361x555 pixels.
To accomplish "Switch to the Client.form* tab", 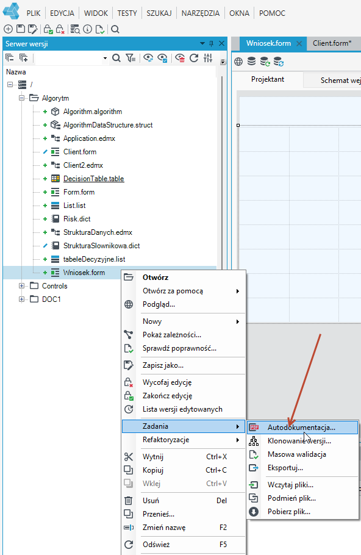I will 332,43.
